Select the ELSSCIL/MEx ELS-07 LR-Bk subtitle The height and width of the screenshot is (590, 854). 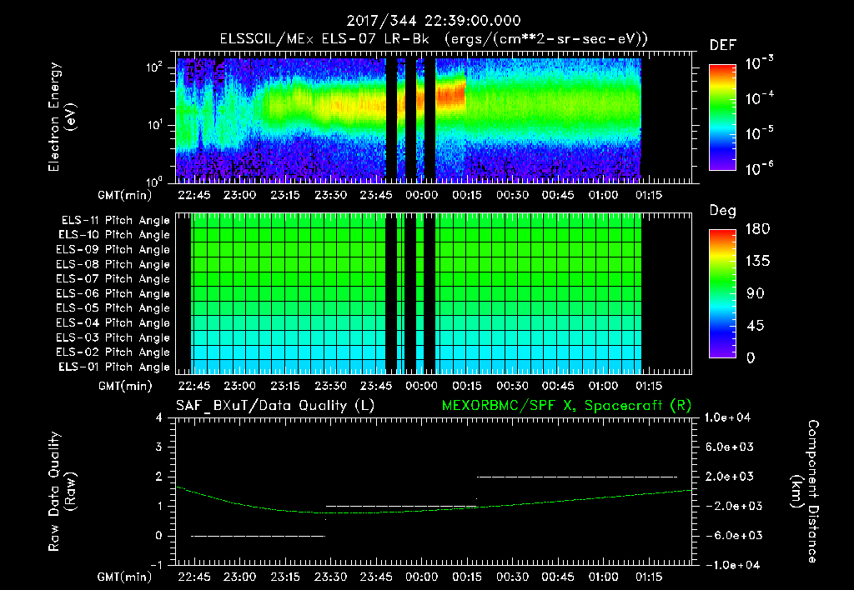pos(324,38)
